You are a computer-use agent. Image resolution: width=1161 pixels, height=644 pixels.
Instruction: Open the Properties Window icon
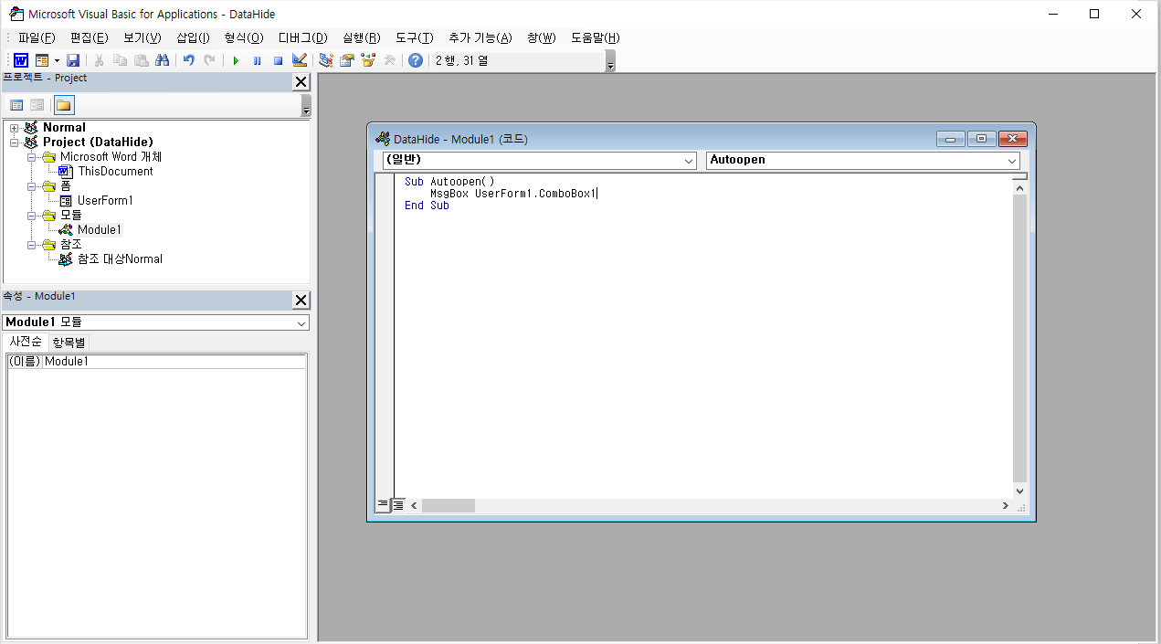347,60
